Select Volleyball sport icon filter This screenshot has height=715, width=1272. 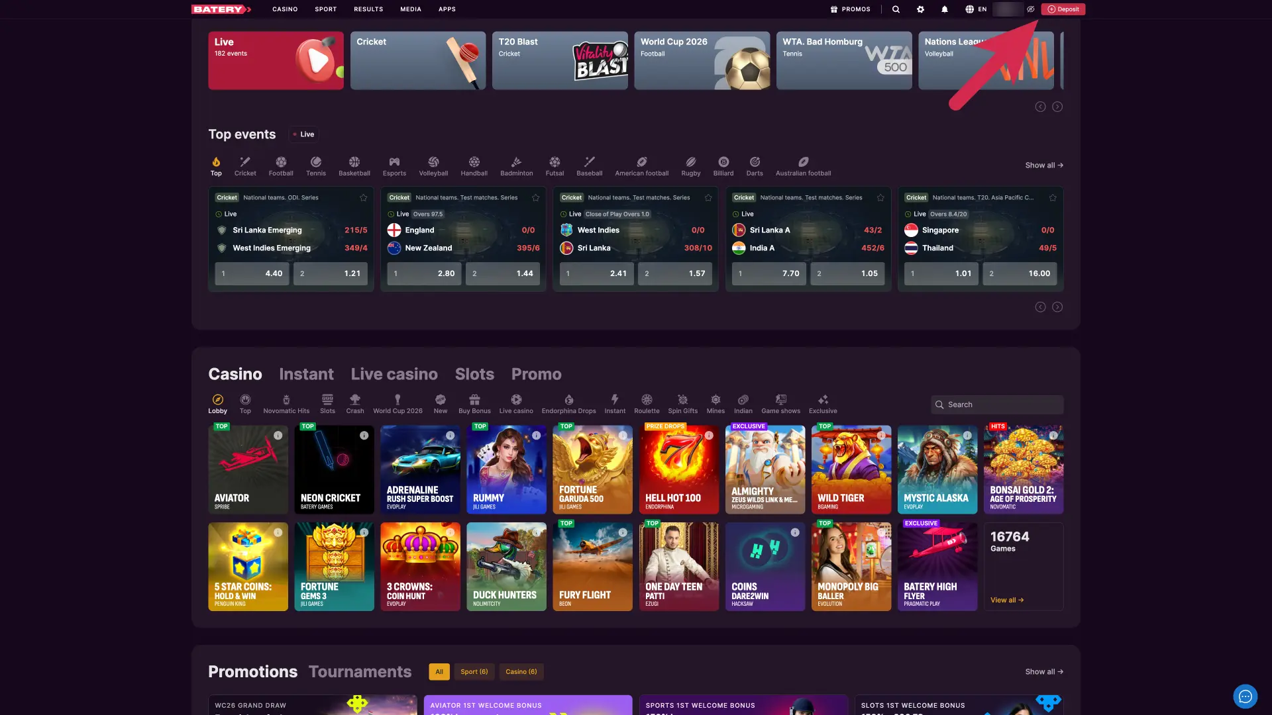point(433,166)
